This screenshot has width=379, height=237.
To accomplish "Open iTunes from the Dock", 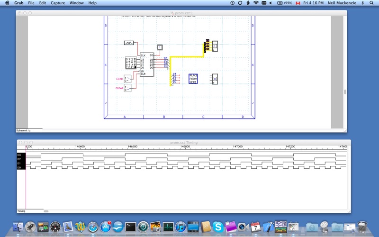I will (180, 227).
